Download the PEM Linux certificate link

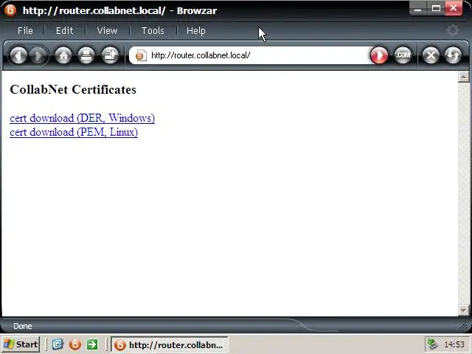(x=74, y=132)
